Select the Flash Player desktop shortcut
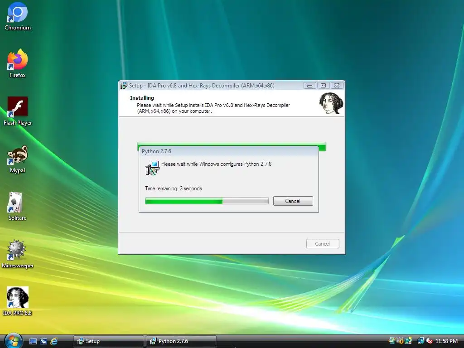This screenshot has height=348, width=464. (x=18, y=111)
